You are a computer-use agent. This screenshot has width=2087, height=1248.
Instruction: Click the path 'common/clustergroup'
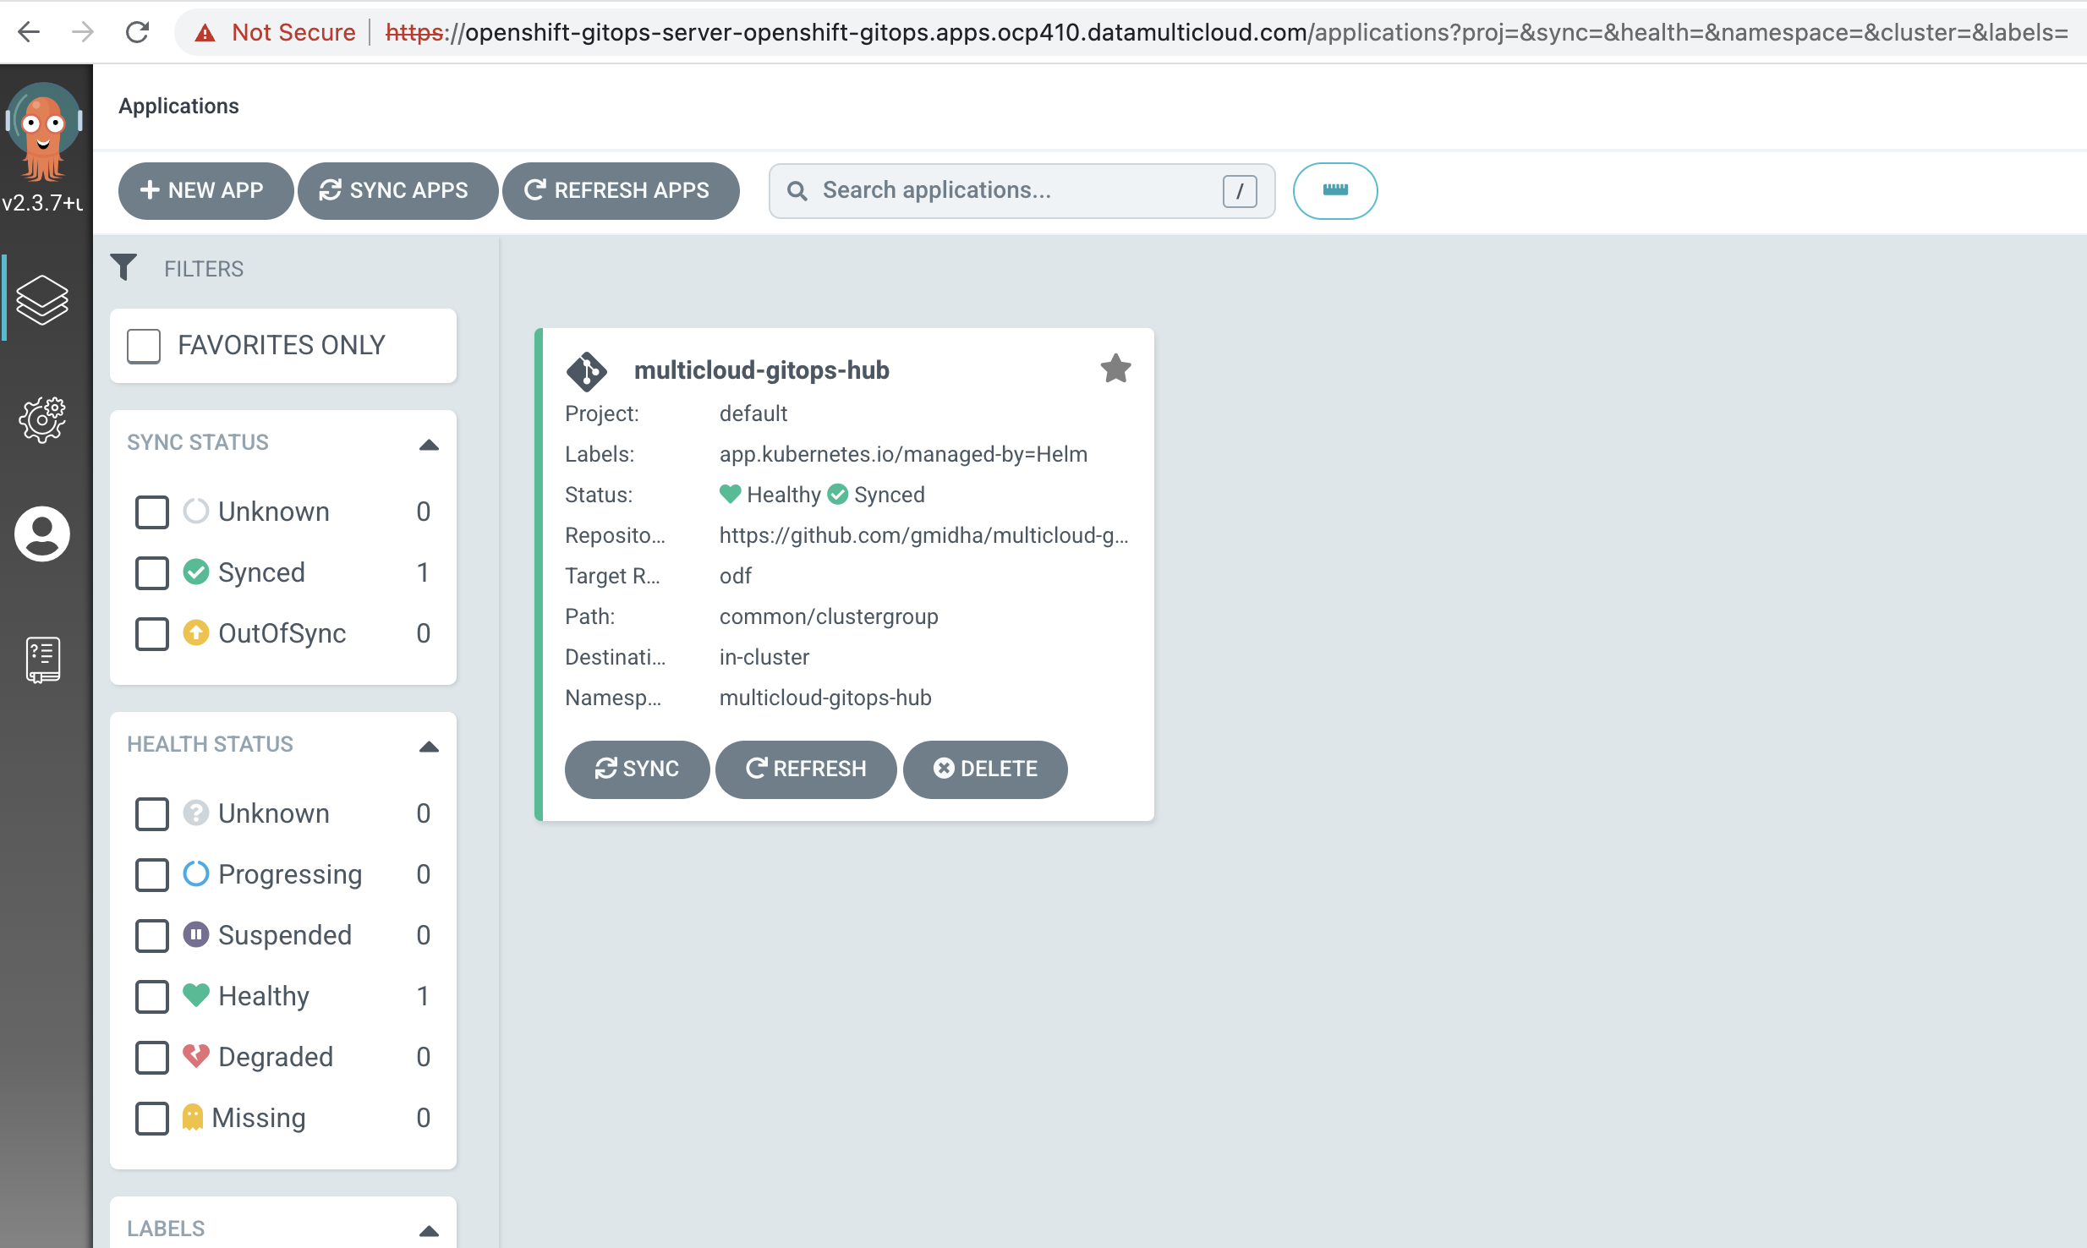tap(829, 616)
